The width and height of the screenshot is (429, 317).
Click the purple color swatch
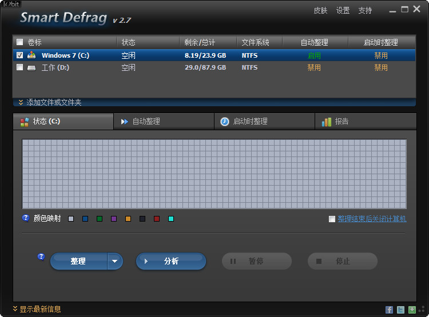pyautogui.click(x=114, y=219)
